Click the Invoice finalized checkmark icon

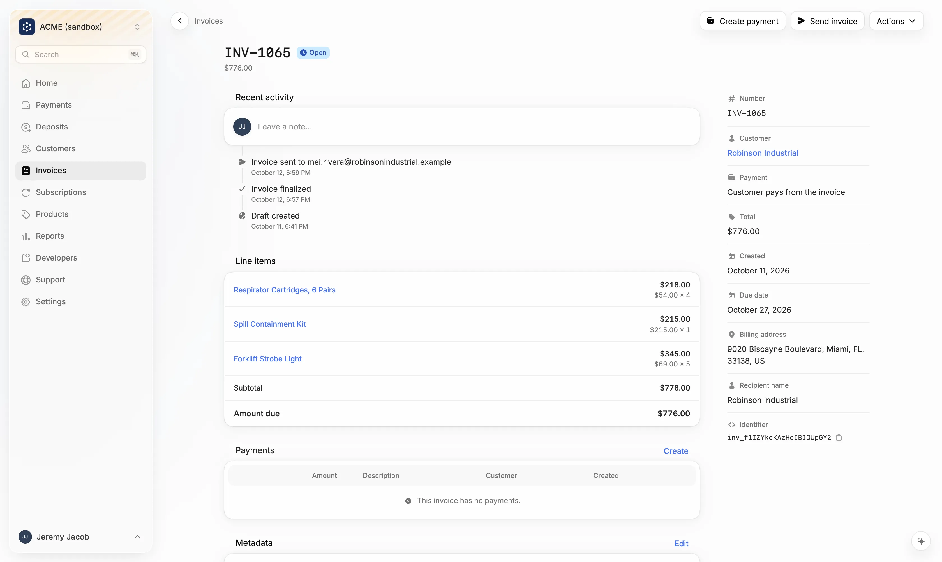click(242, 189)
